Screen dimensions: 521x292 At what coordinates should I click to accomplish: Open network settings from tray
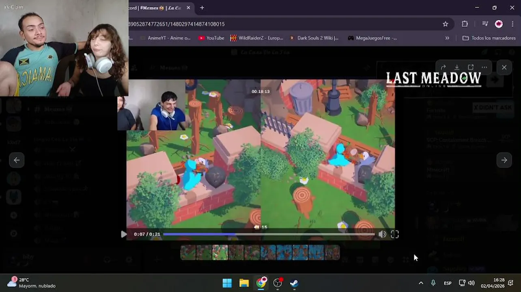point(462,283)
